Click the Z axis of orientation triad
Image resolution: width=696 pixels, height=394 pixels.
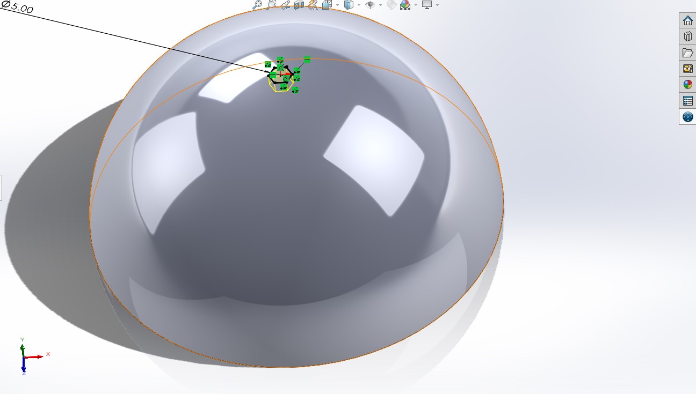tap(24, 366)
